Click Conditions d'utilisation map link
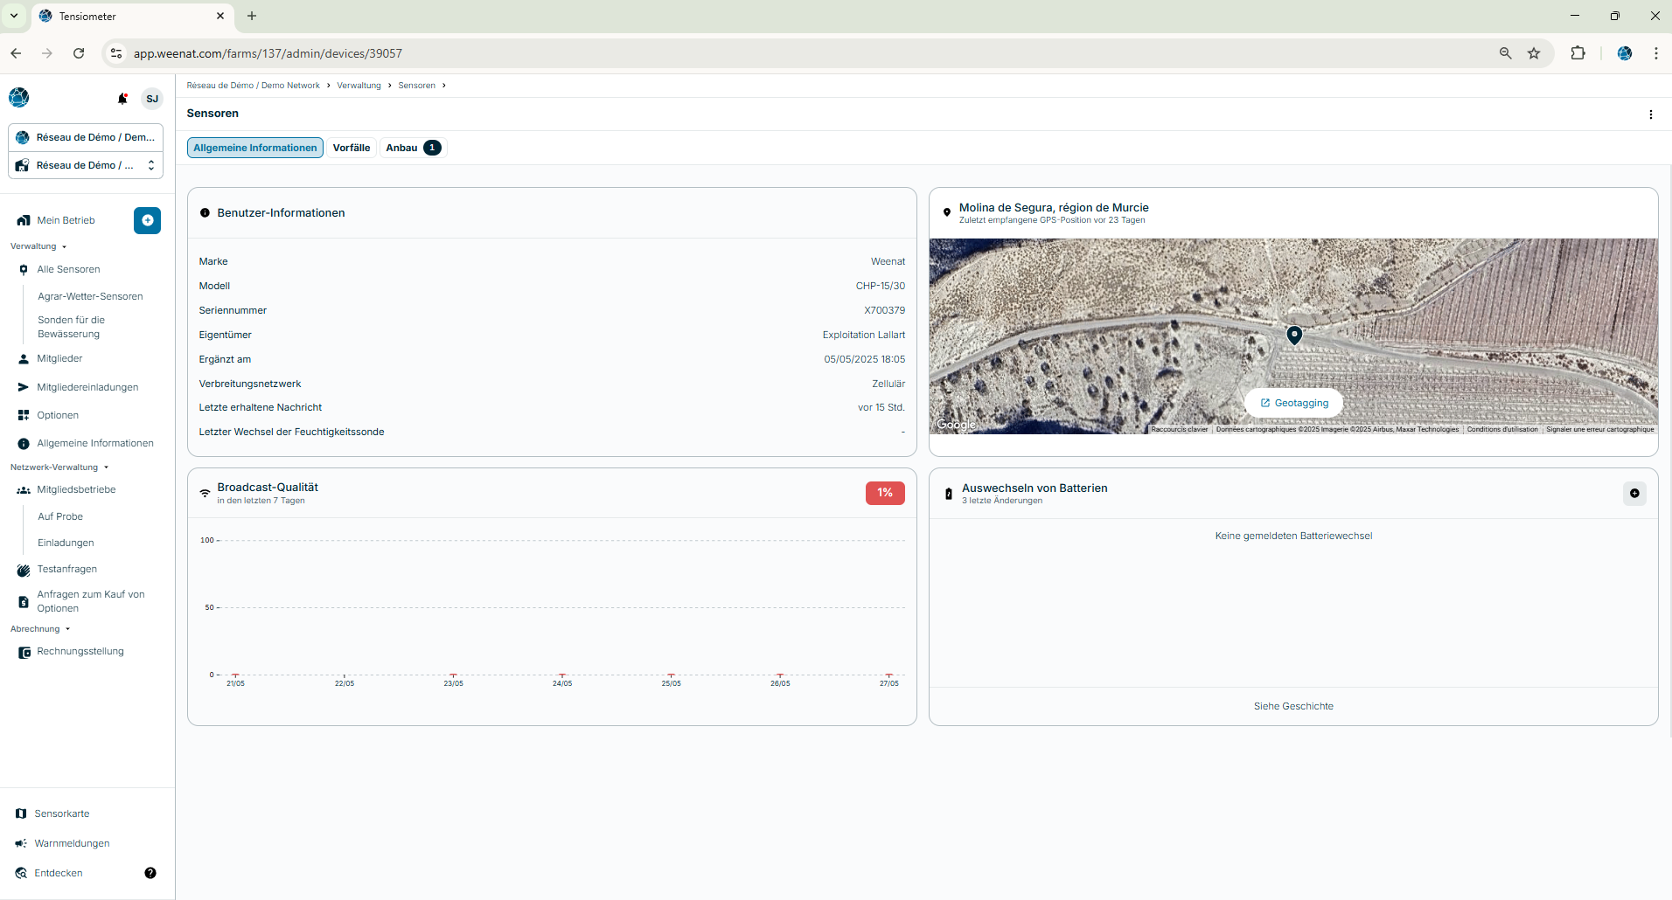The height and width of the screenshot is (900, 1672). pos(1502,429)
